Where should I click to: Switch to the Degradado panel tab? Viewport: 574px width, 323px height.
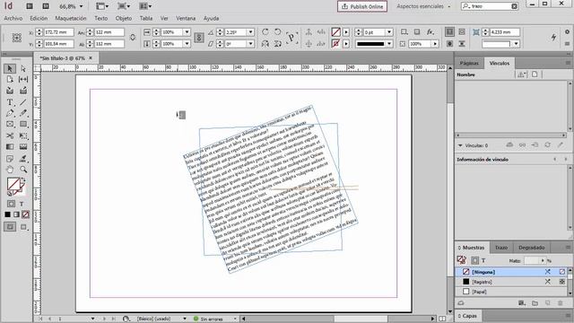(x=531, y=248)
